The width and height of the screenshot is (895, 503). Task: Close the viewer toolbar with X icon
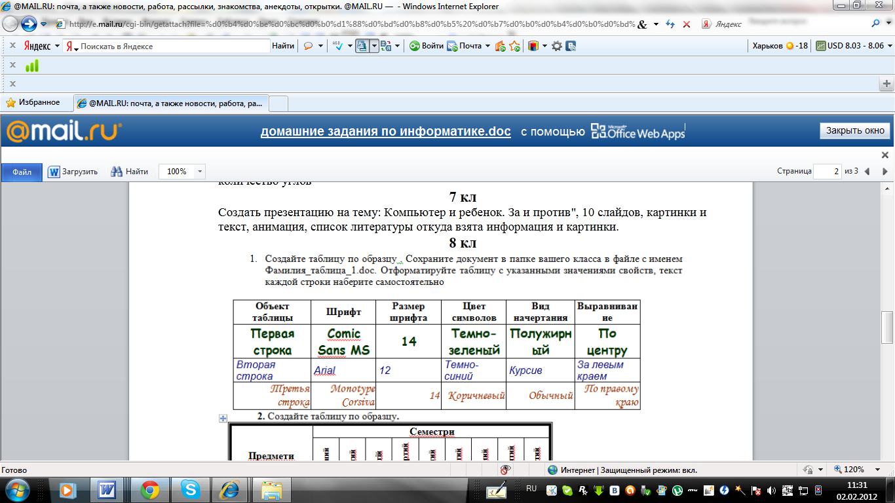[885, 155]
